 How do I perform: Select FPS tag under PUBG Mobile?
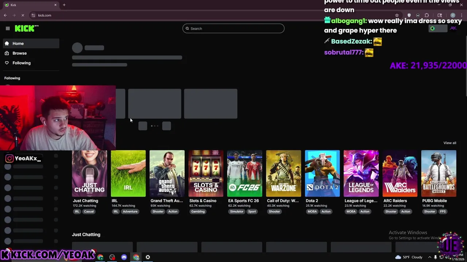tap(443, 211)
